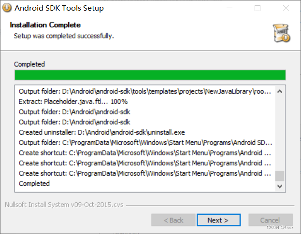Click the green installation progress bar
The width and height of the screenshot is (301, 234).
coord(150,75)
